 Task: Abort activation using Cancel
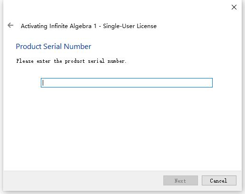pyautogui.click(x=219, y=180)
